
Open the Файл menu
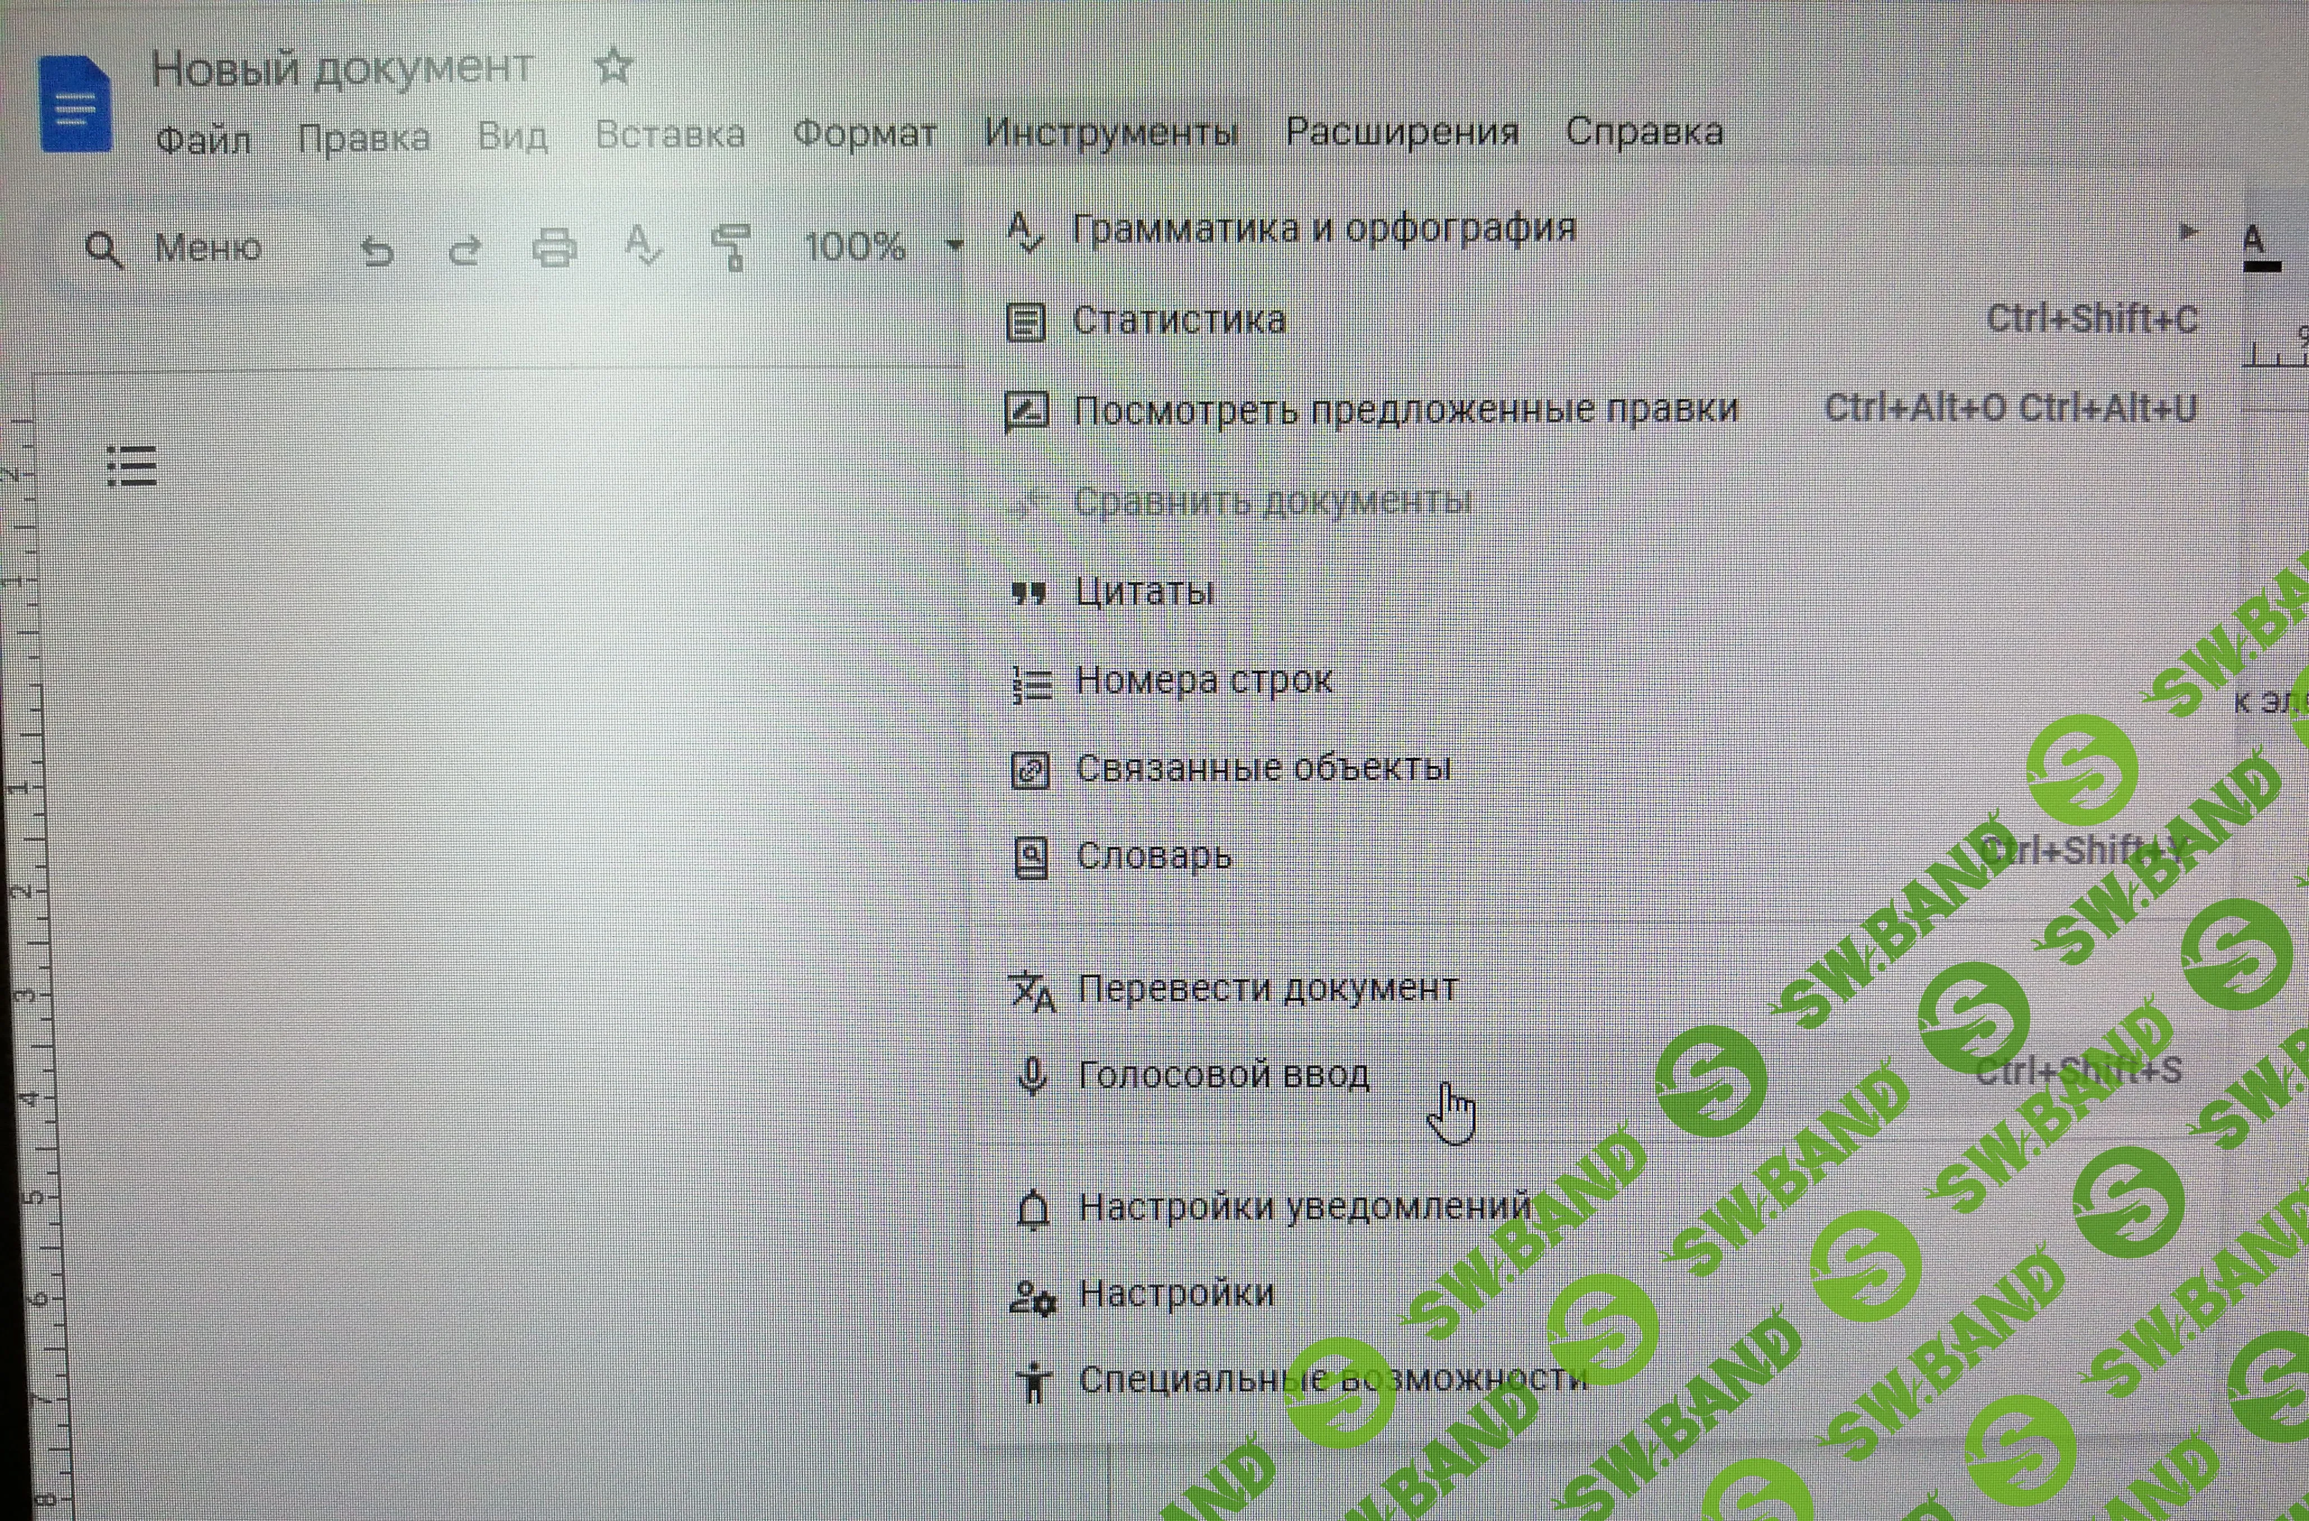203,140
